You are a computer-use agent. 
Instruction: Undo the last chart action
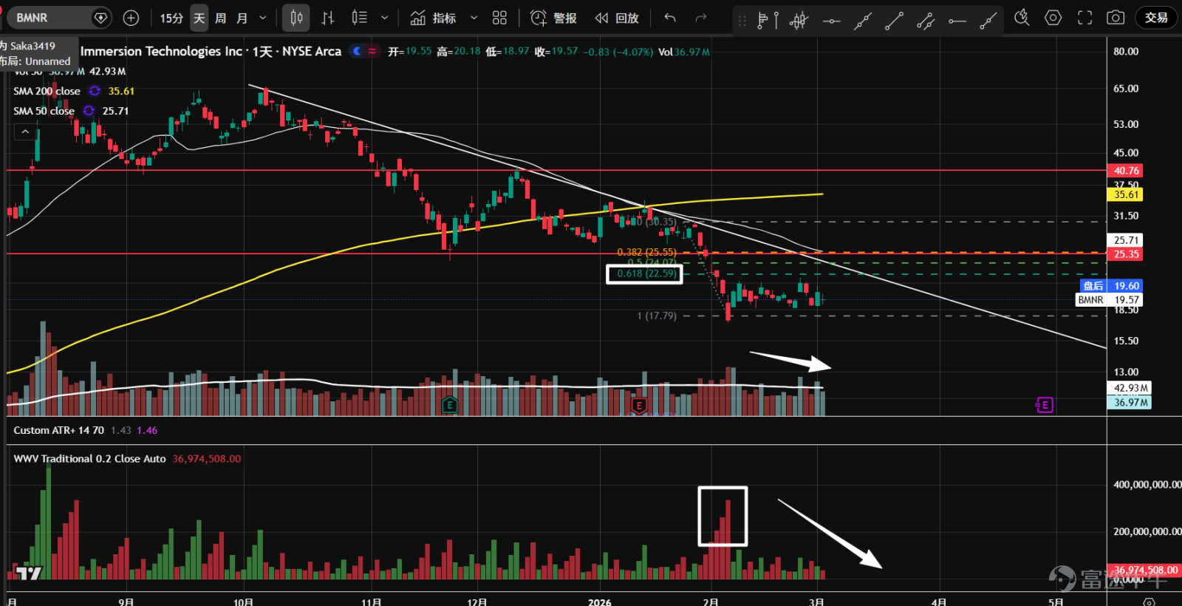670,18
